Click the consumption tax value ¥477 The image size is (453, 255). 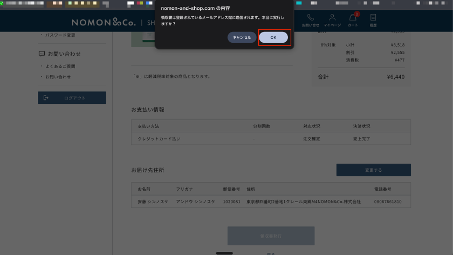click(400, 60)
